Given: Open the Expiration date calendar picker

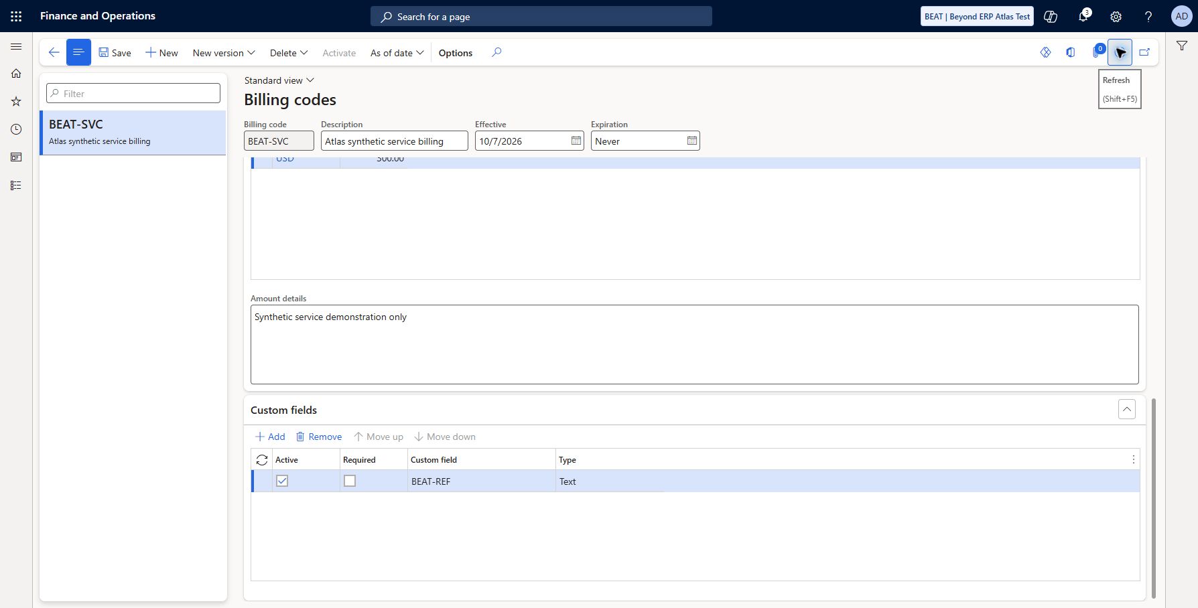Looking at the screenshot, I should tap(692, 141).
